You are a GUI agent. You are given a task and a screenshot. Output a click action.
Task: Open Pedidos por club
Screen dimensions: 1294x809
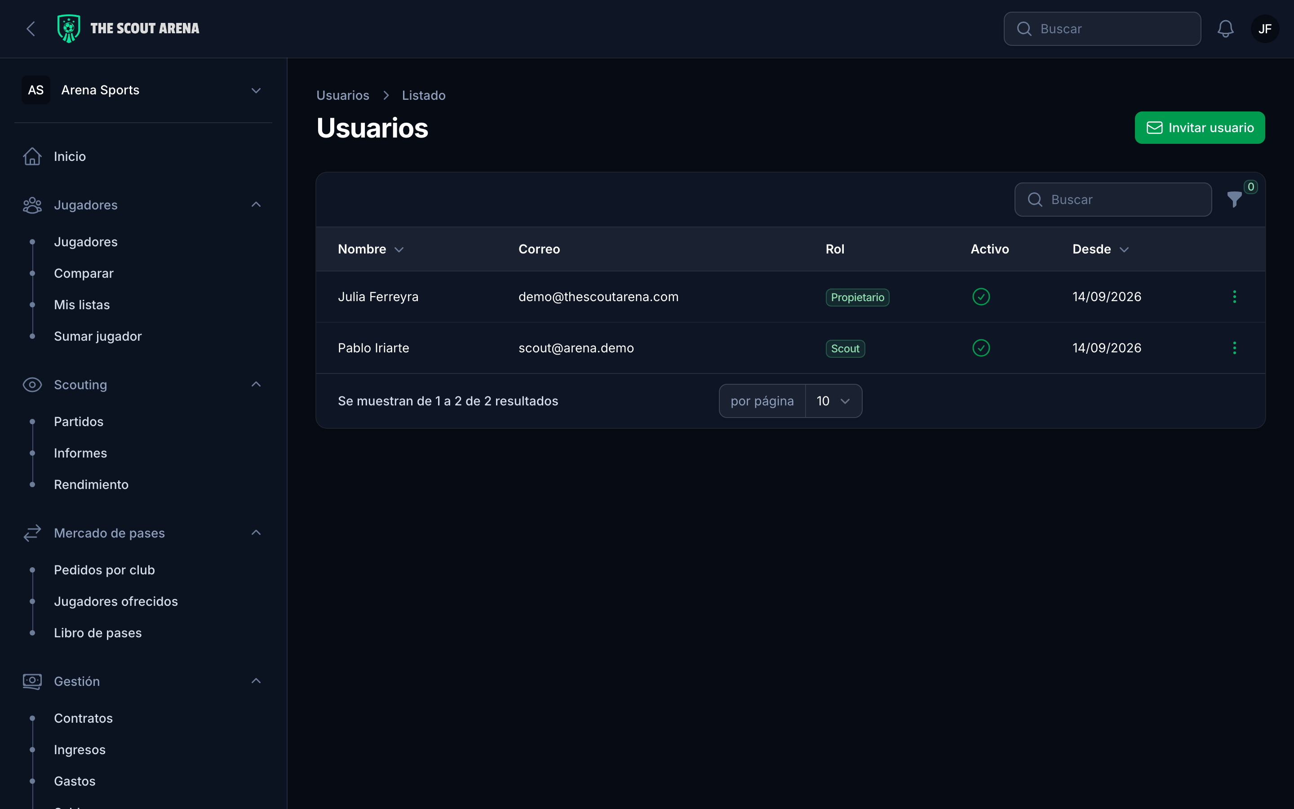pyautogui.click(x=104, y=570)
